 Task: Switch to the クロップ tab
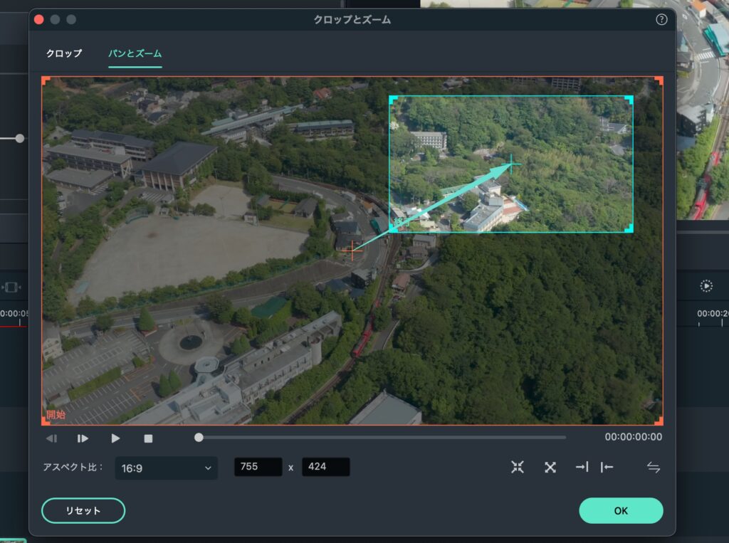(64, 53)
